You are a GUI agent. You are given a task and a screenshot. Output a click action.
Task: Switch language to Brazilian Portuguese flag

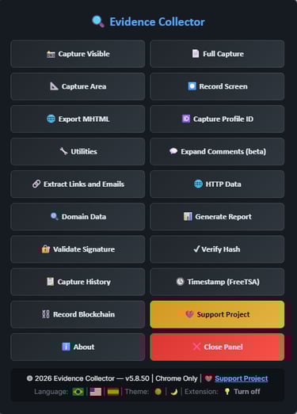[78, 392]
